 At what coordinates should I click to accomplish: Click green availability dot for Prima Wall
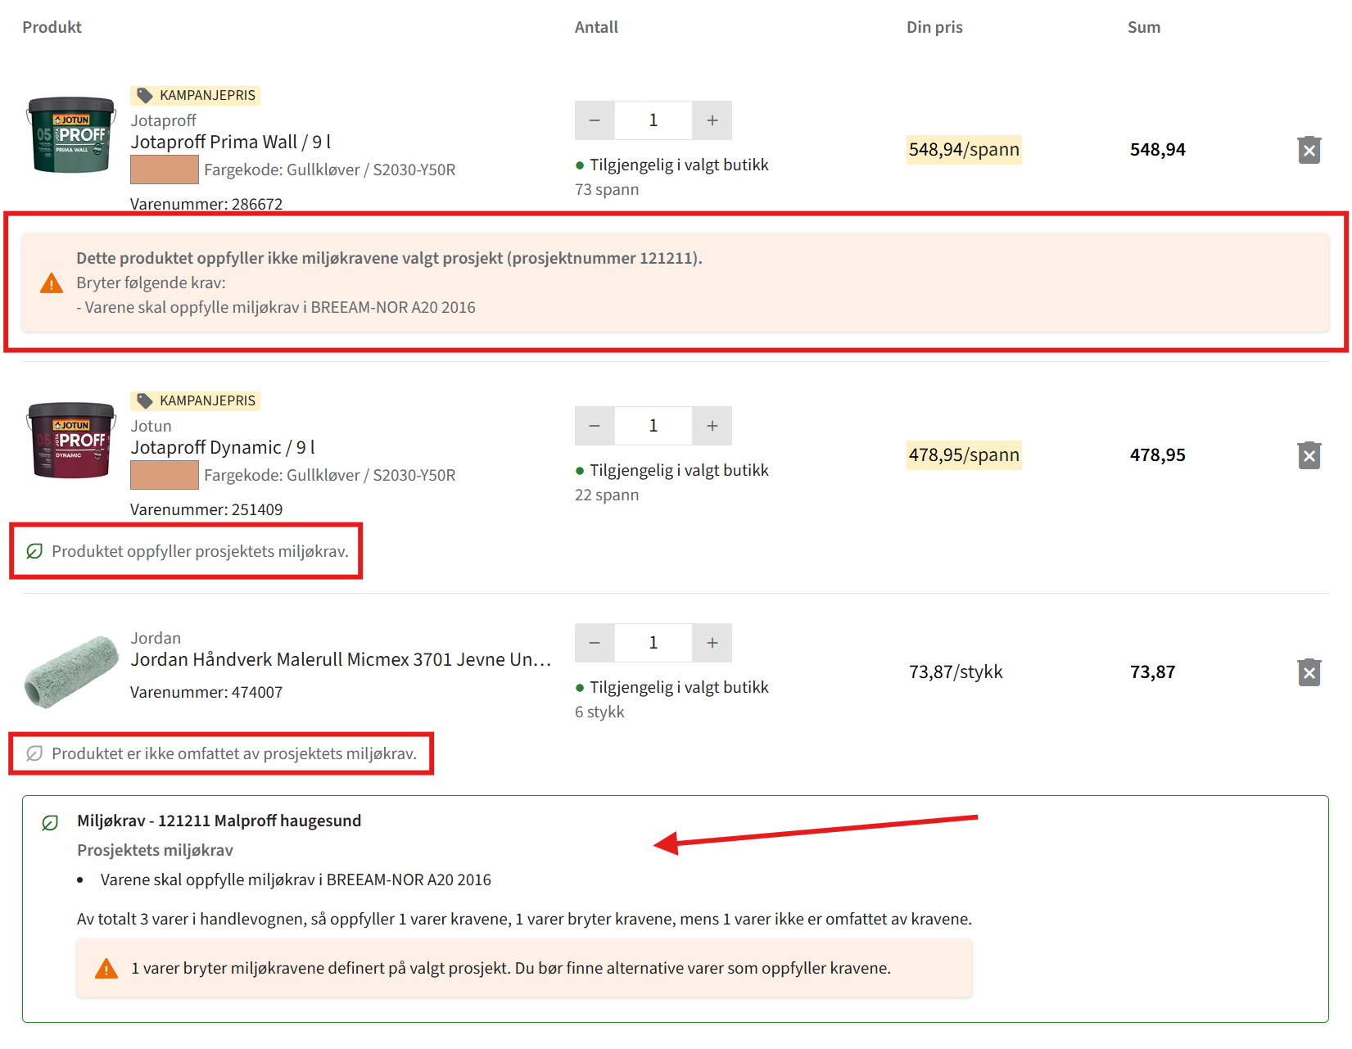[x=580, y=165]
